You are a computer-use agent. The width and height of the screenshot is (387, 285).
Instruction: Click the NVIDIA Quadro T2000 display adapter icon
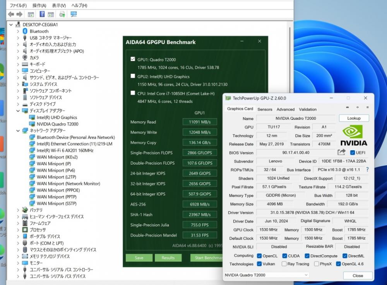click(32, 124)
